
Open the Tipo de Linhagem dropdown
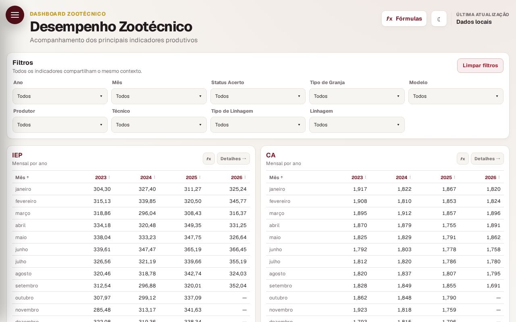[x=258, y=125]
